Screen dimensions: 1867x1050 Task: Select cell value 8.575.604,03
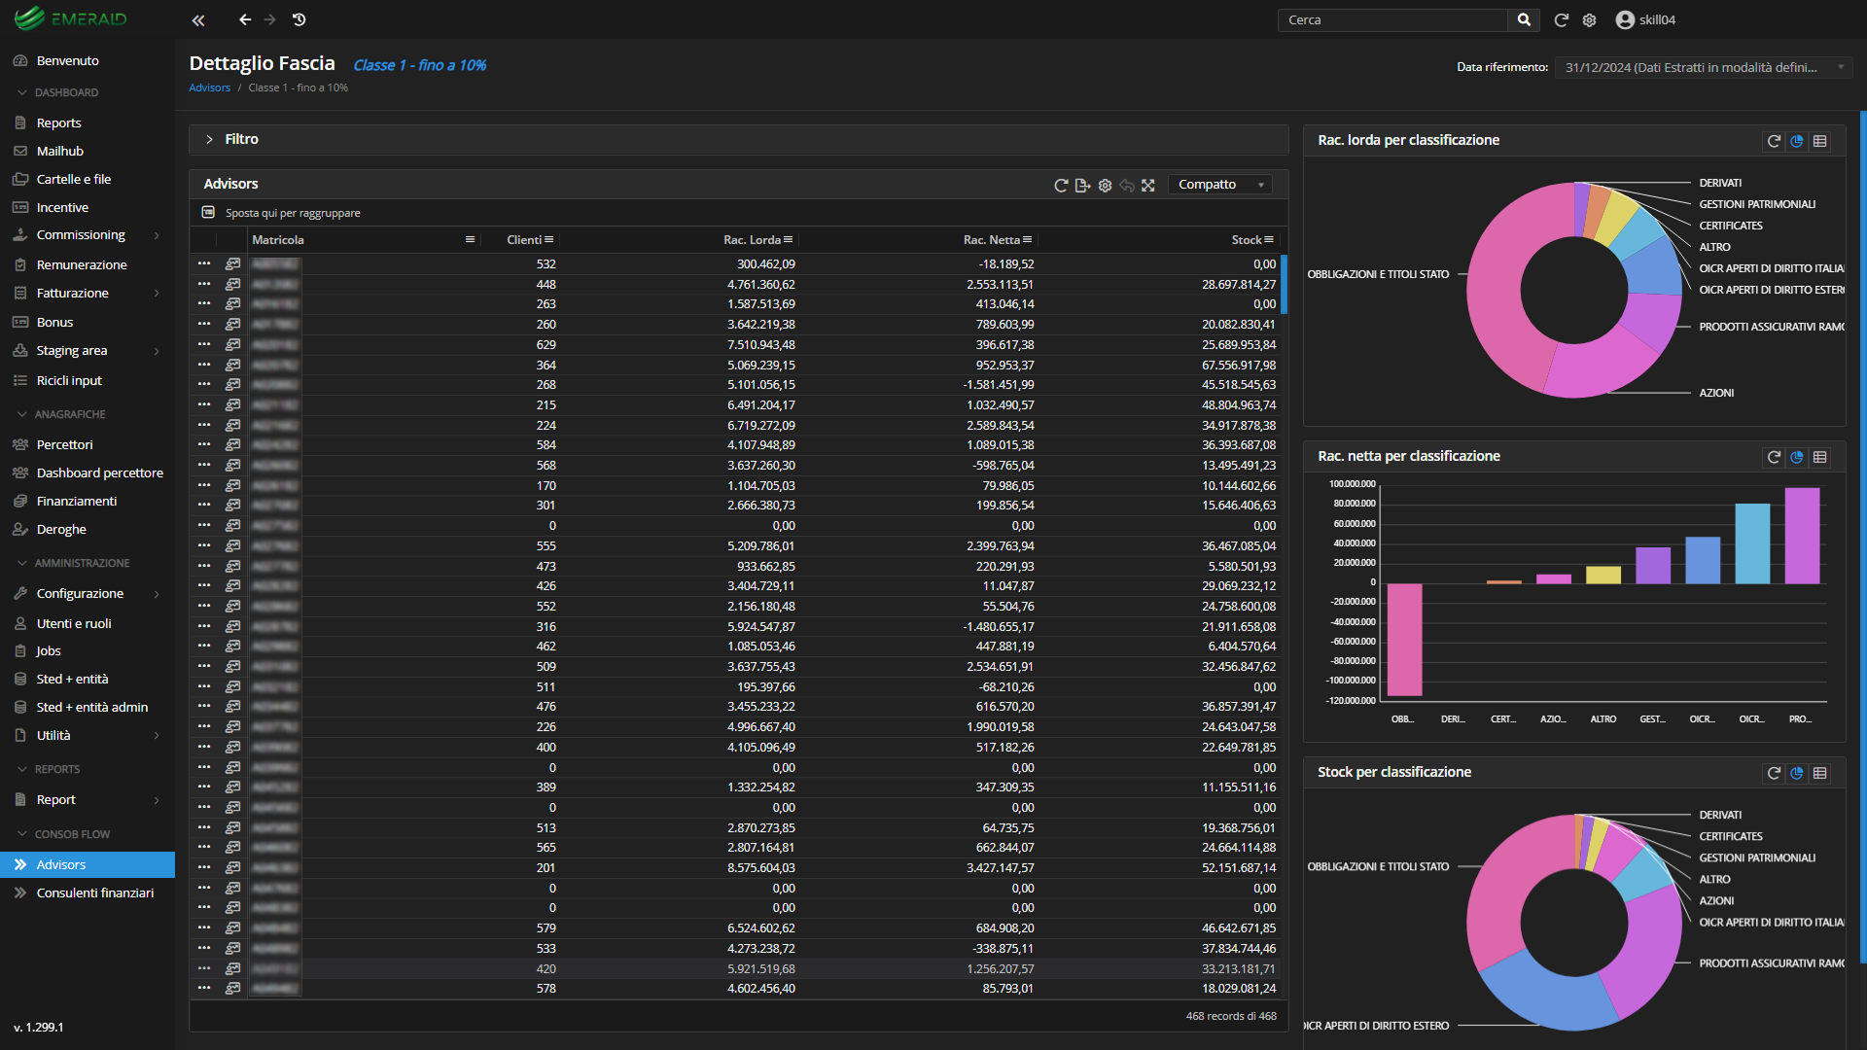click(x=760, y=868)
